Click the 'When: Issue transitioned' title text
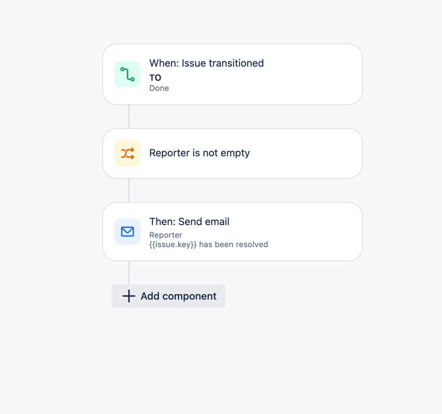The width and height of the screenshot is (442, 414). pyautogui.click(x=206, y=63)
